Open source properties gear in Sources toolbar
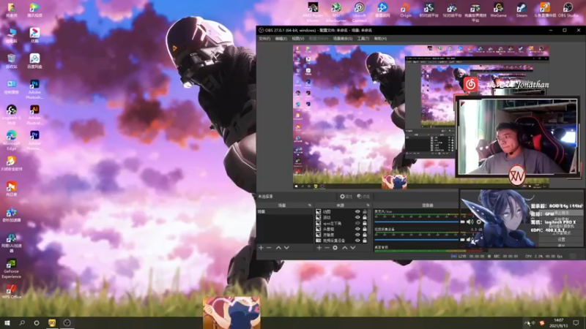The width and height of the screenshot is (586, 329). [x=335, y=248]
